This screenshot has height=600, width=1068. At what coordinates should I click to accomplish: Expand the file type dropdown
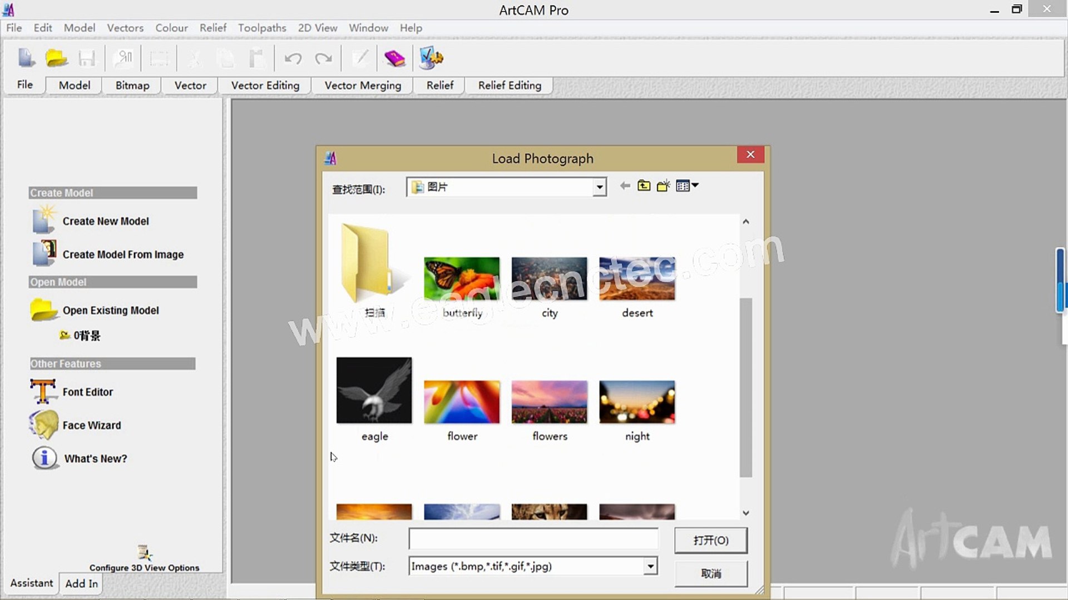(x=650, y=566)
